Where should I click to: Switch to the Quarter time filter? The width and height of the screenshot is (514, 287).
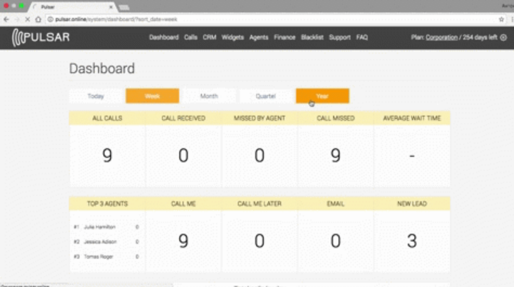click(x=265, y=96)
